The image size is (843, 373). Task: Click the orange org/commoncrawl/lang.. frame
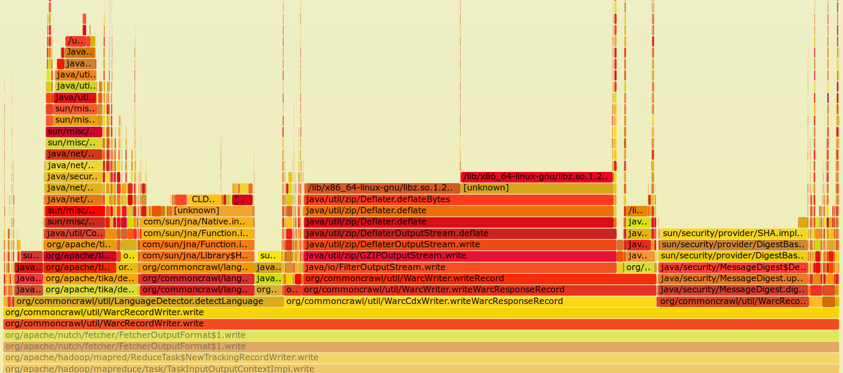(x=197, y=267)
